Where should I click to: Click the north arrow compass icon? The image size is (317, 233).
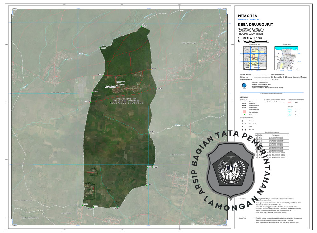tap(239, 40)
